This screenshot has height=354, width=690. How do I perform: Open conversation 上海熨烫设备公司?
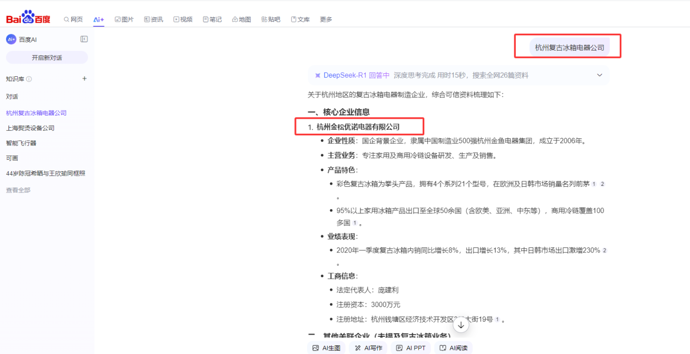click(x=30, y=128)
